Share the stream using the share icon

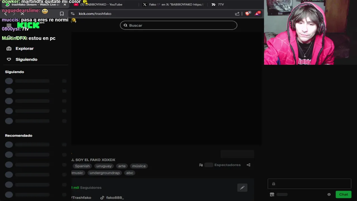pyautogui.click(x=249, y=165)
